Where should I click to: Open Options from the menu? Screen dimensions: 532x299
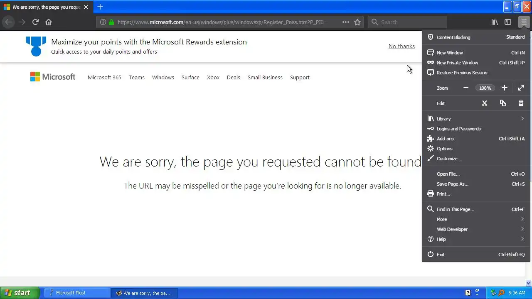point(476,149)
